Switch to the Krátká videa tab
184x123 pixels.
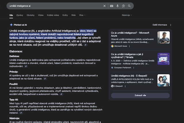coord(53,15)
